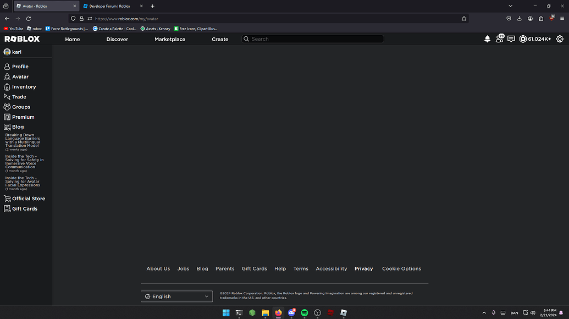The width and height of the screenshot is (569, 319).
Task: Click the Roblox logo
Action: pos(22,39)
